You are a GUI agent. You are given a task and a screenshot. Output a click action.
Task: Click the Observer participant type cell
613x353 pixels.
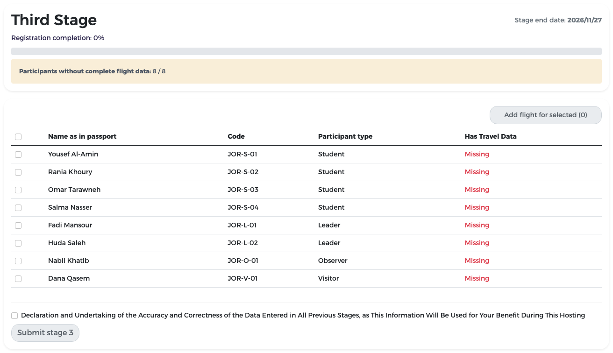pyautogui.click(x=333, y=261)
